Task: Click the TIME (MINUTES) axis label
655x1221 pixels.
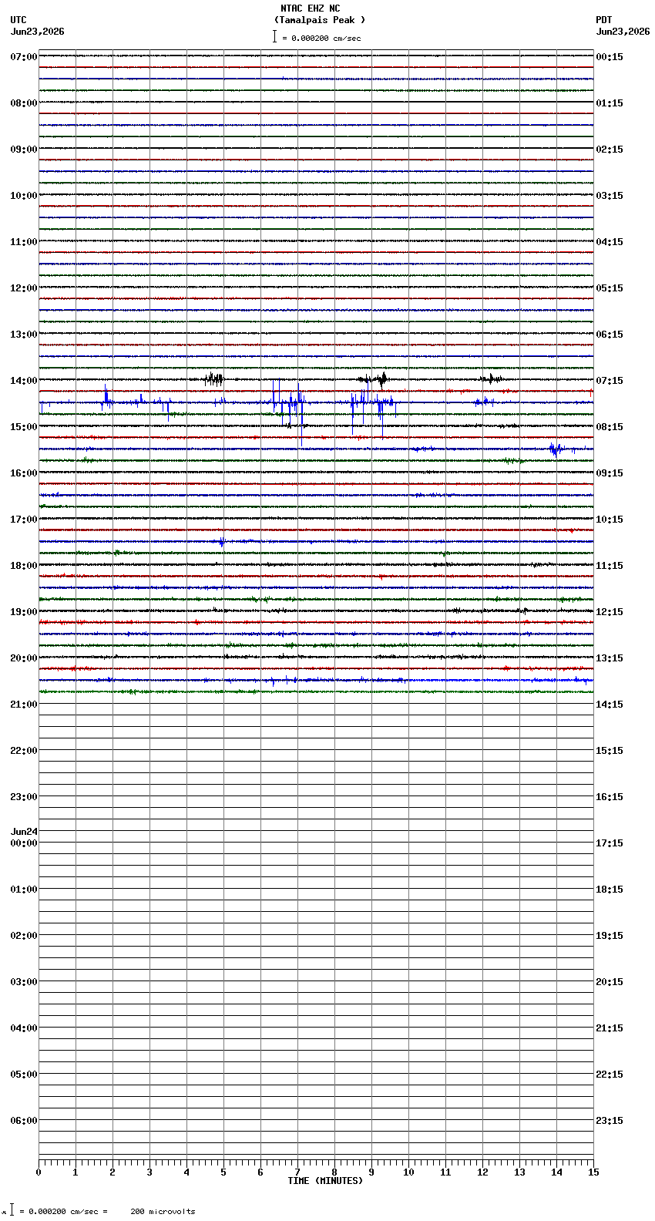Action: click(325, 1181)
